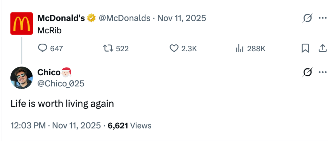Like the McDonald's McRib post
Viewport: 336px width, 141px height.
point(174,48)
